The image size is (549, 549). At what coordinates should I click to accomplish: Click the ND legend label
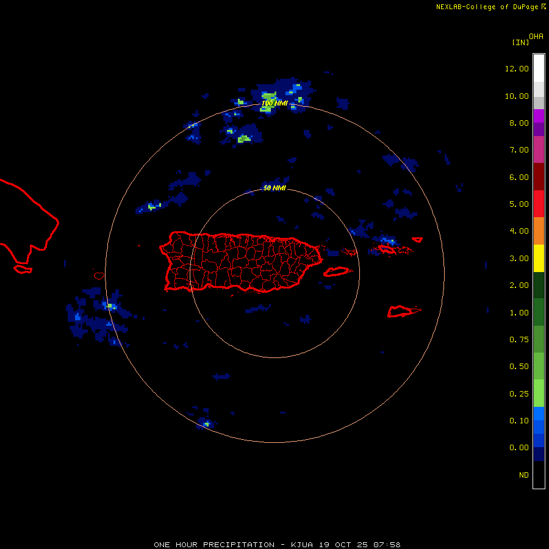(524, 475)
